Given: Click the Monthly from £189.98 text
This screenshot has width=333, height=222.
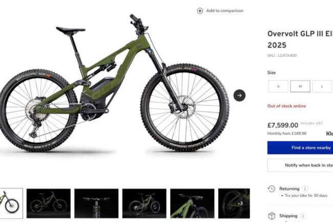Looking at the screenshot, I should (287, 134).
